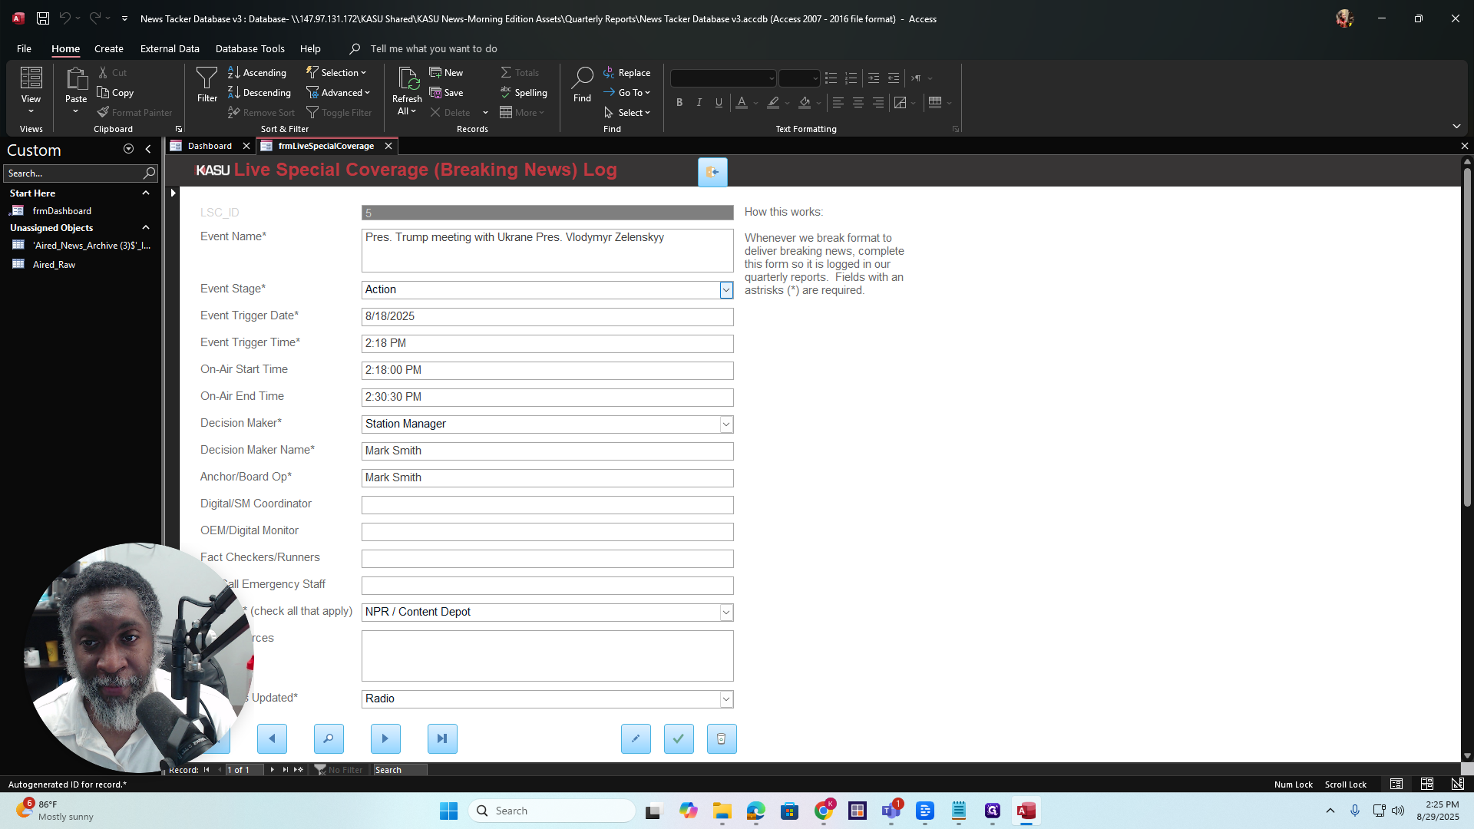This screenshot has width=1474, height=829.
Task: Click the save record checkmark button
Action: 678,738
